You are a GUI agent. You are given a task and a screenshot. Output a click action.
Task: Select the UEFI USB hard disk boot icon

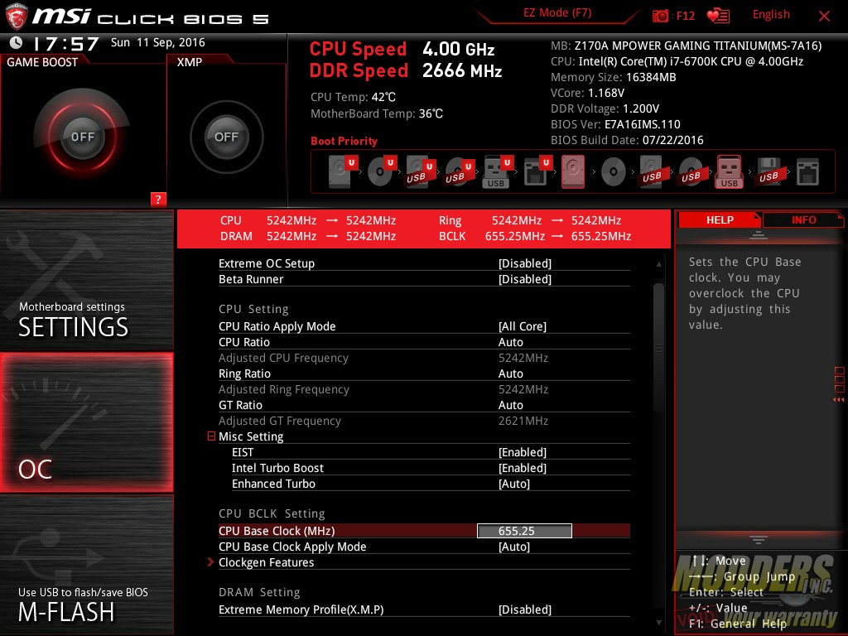420,171
